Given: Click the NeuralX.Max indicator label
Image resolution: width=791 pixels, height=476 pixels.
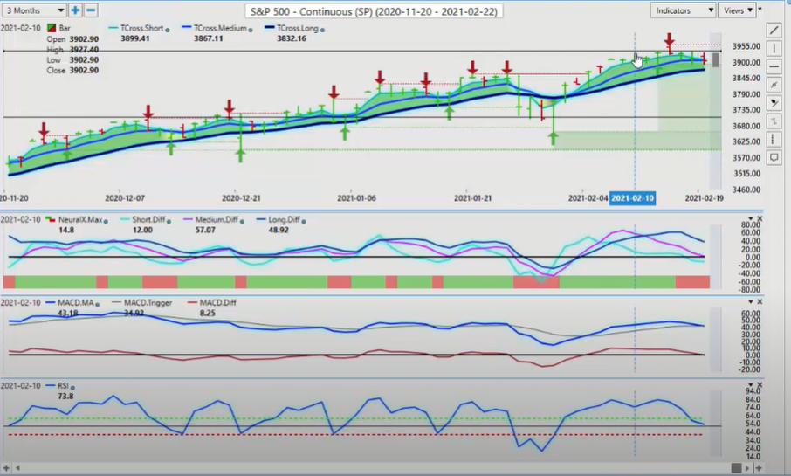Looking at the screenshot, I should [80, 219].
